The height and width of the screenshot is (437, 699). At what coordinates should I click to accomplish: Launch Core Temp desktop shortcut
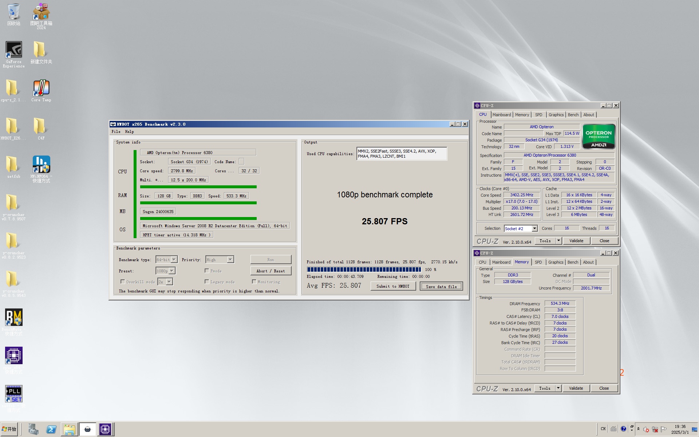pos(41,91)
